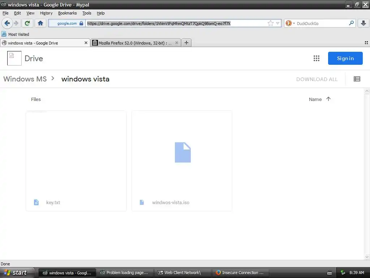Viewport: 370px width, 278px height.
Task: Go back with the browser back arrow
Action: [x=7, y=23]
